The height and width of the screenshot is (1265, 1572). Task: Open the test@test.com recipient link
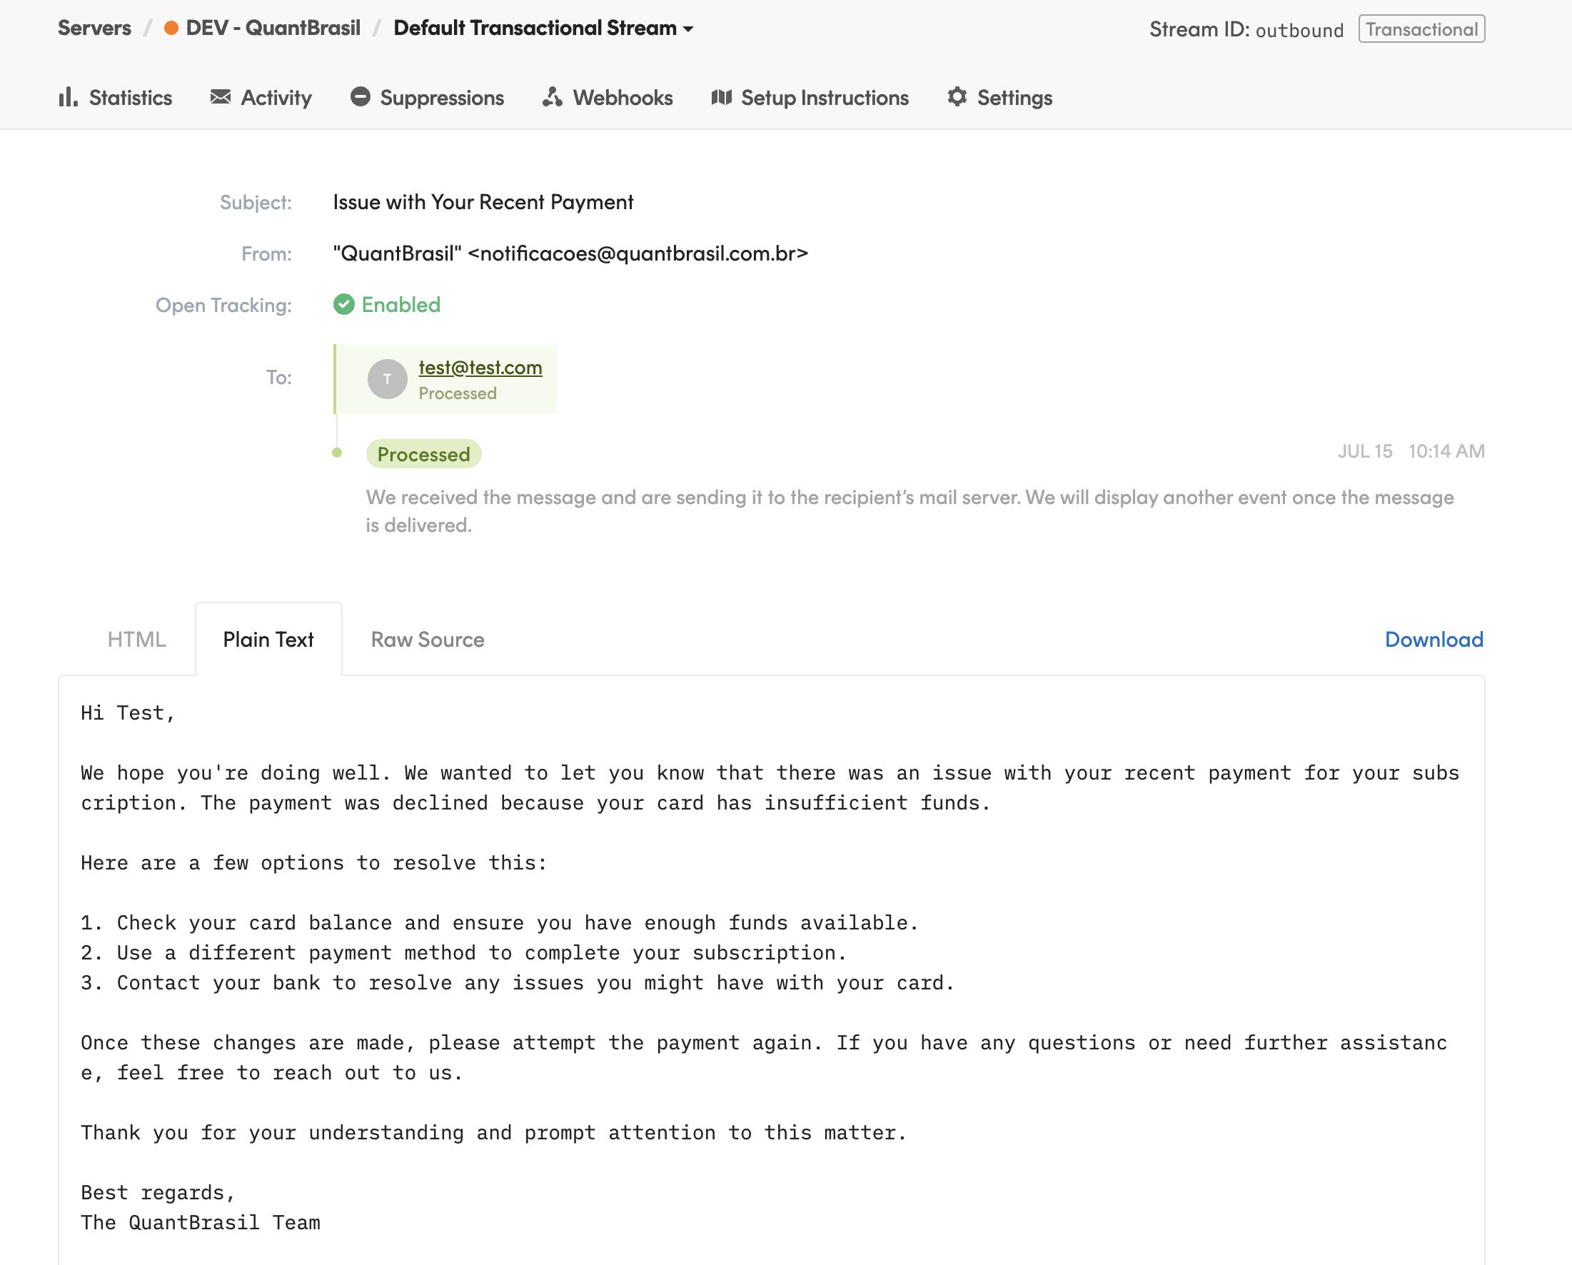480,368
